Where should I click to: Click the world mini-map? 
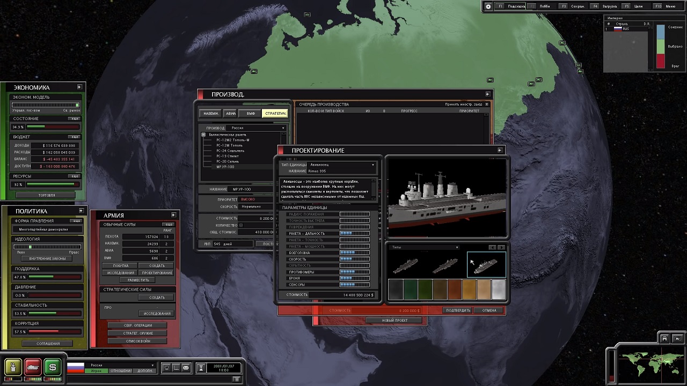click(x=650, y=365)
